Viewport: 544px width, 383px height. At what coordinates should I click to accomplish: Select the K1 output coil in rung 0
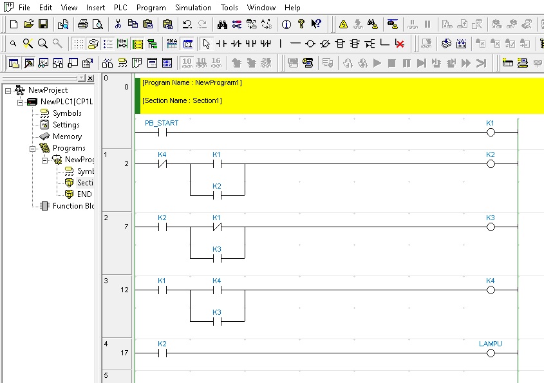[x=491, y=133]
